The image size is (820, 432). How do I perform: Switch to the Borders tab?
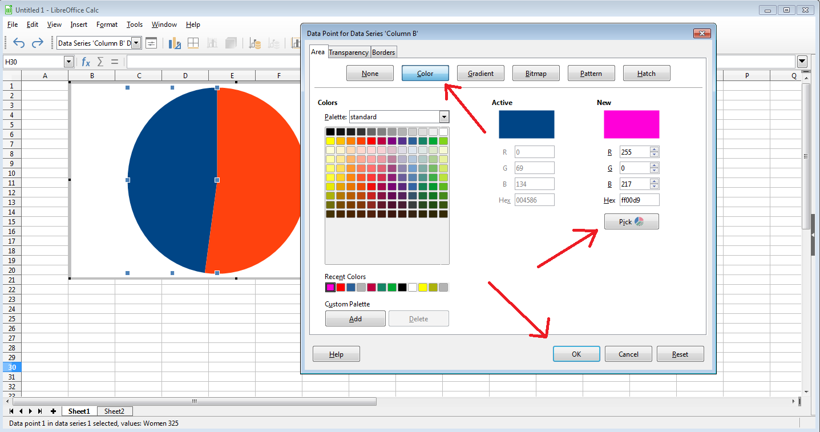point(383,52)
